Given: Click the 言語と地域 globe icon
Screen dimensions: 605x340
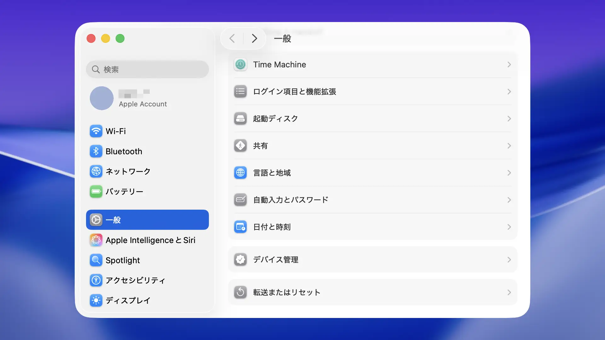Looking at the screenshot, I should pyautogui.click(x=240, y=173).
